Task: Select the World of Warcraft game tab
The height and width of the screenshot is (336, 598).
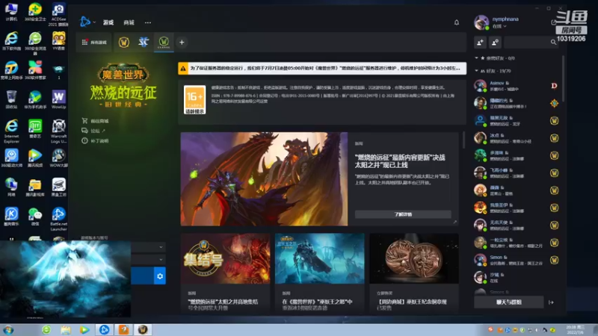Action: [123, 43]
